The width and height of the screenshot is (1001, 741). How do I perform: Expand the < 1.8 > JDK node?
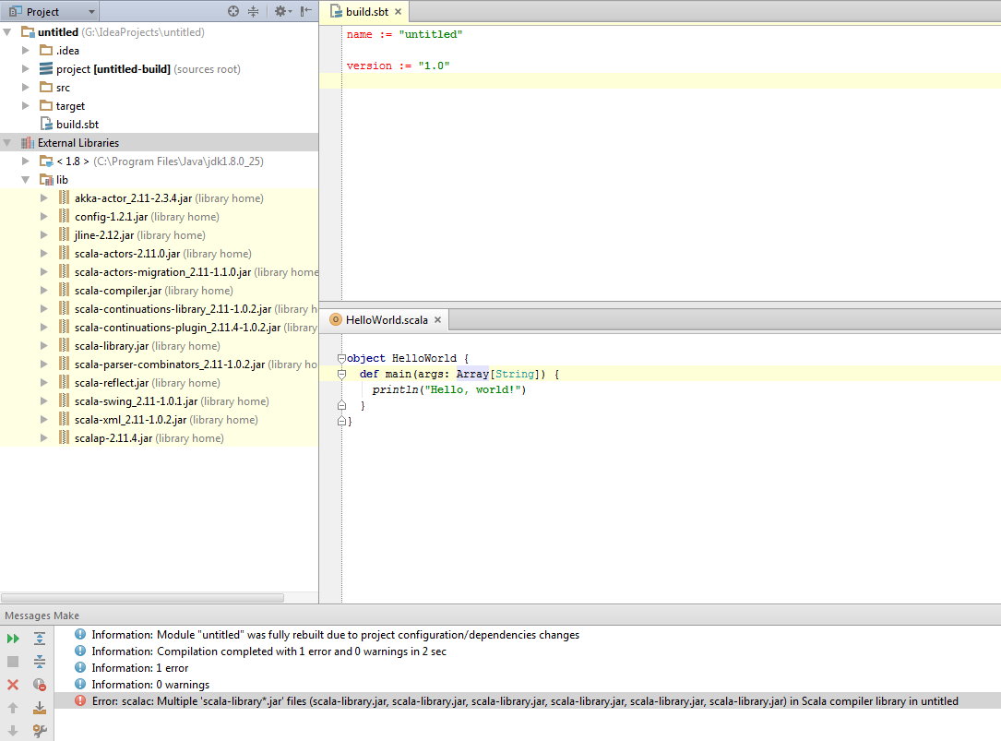[x=26, y=161]
